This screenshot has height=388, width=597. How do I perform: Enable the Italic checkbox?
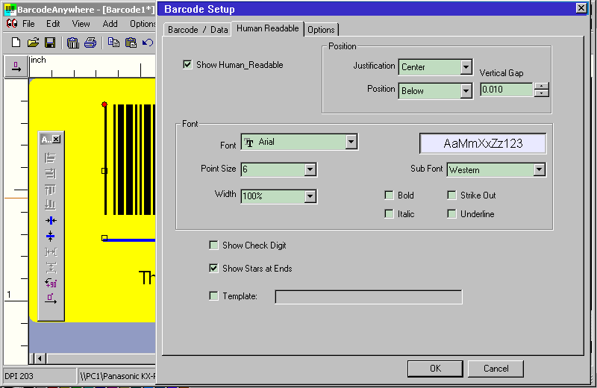(389, 214)
